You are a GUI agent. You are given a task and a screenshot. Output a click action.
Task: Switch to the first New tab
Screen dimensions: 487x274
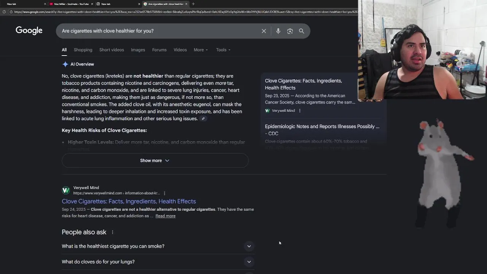[23, 4]
